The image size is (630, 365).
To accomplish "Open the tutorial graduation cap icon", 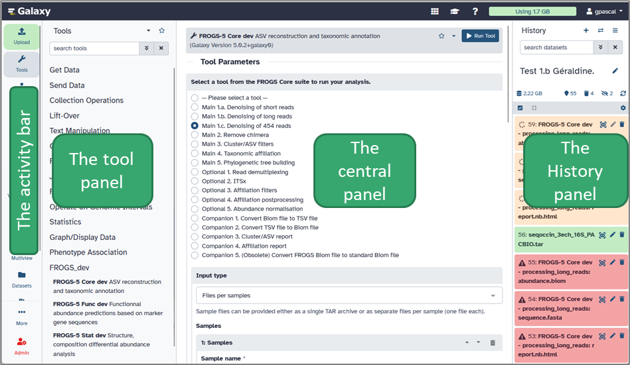I will [x=455, y=11].
